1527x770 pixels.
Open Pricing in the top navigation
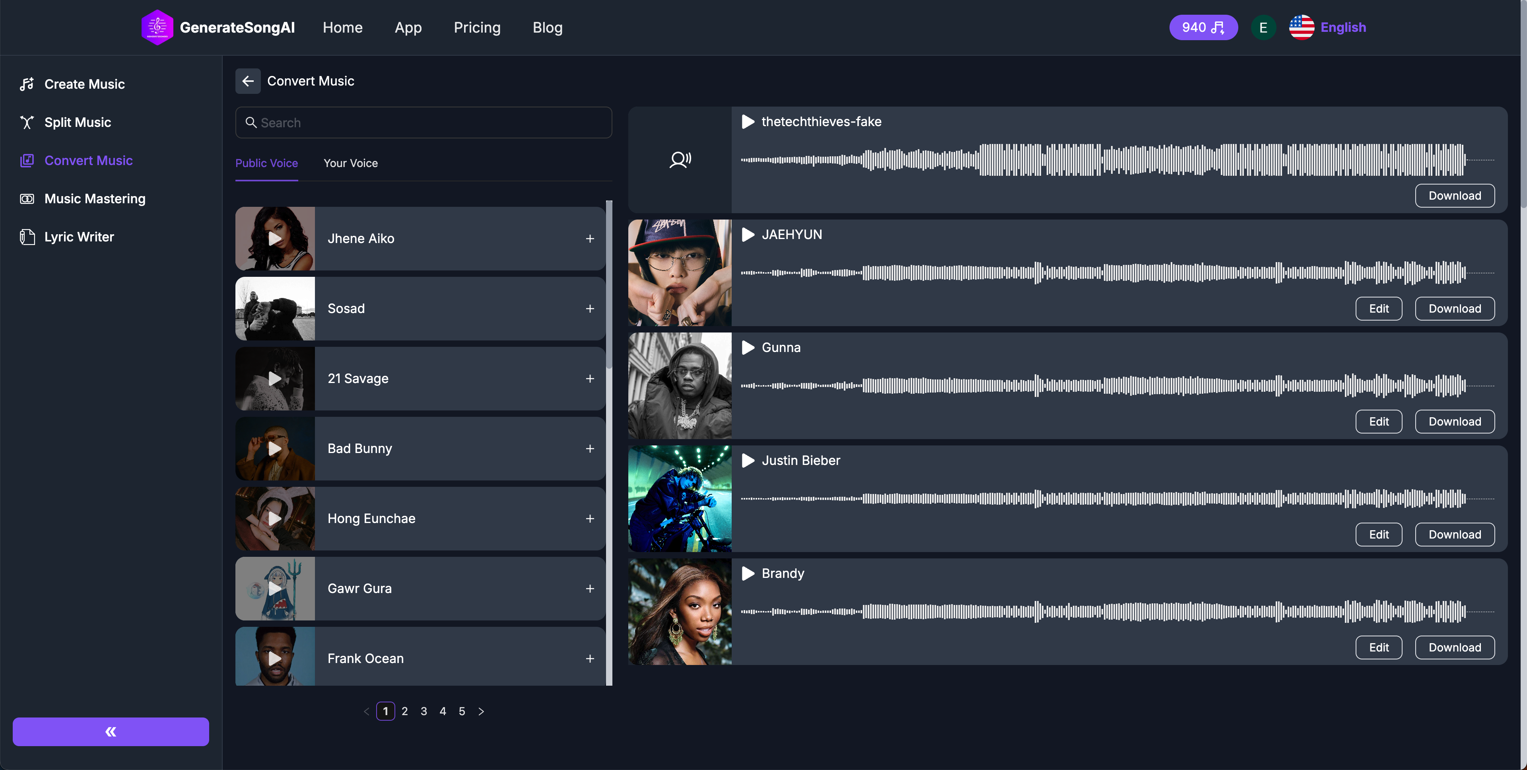coord(477,27)
